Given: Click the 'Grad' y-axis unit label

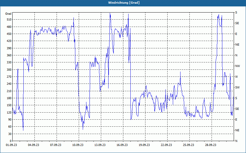Looking at the screenshot, I should 8,14.
